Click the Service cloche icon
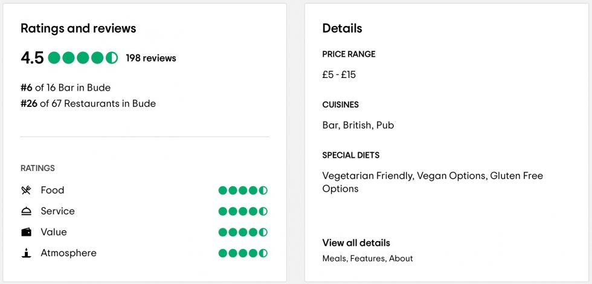Screen dimensions: 592x284 coord(26,211)
